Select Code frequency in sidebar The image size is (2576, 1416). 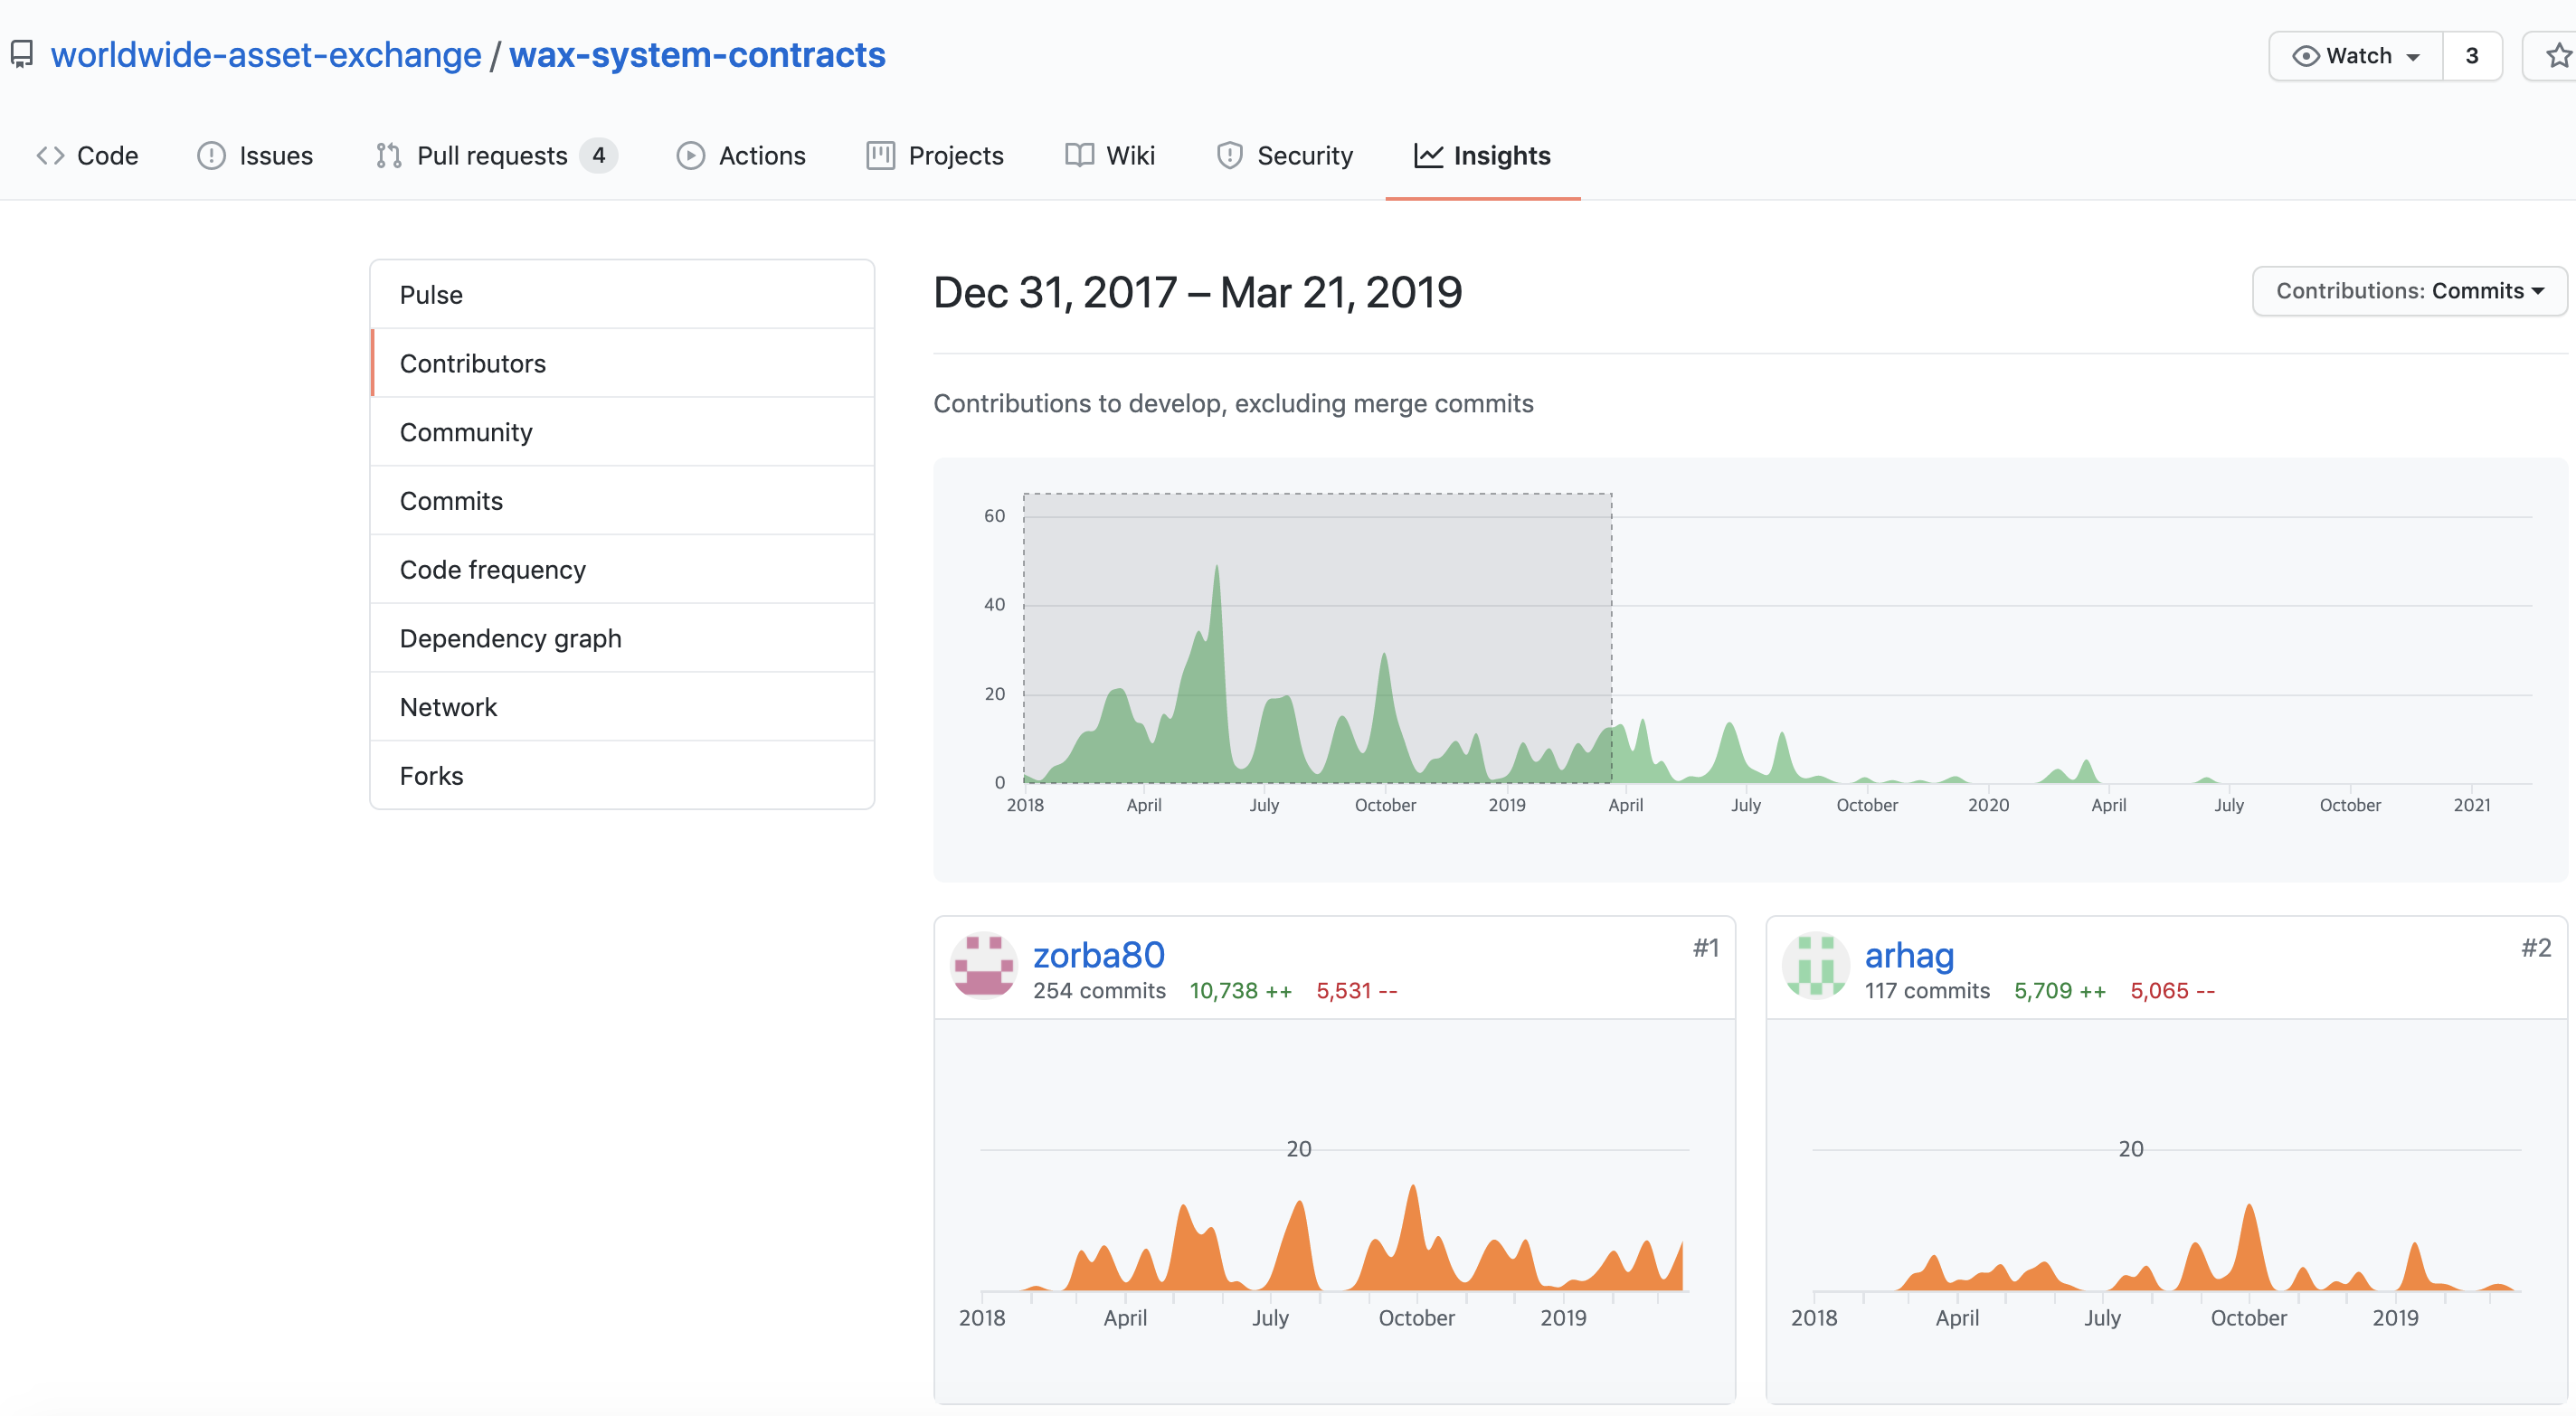pyautogui.click(x=492, y=570)
